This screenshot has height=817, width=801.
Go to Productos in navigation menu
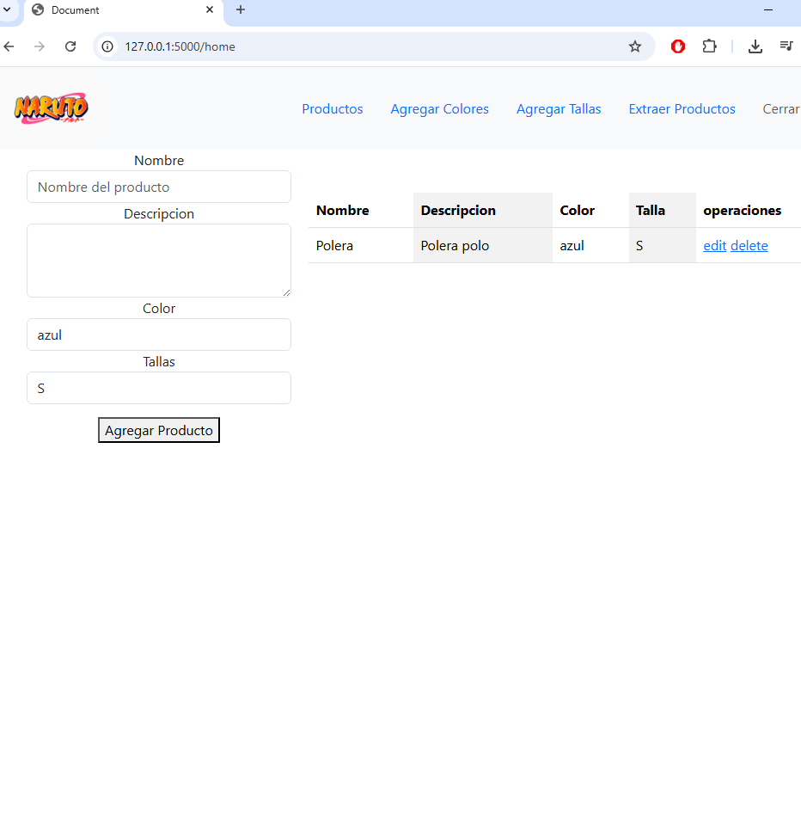[x=333, y=109]
